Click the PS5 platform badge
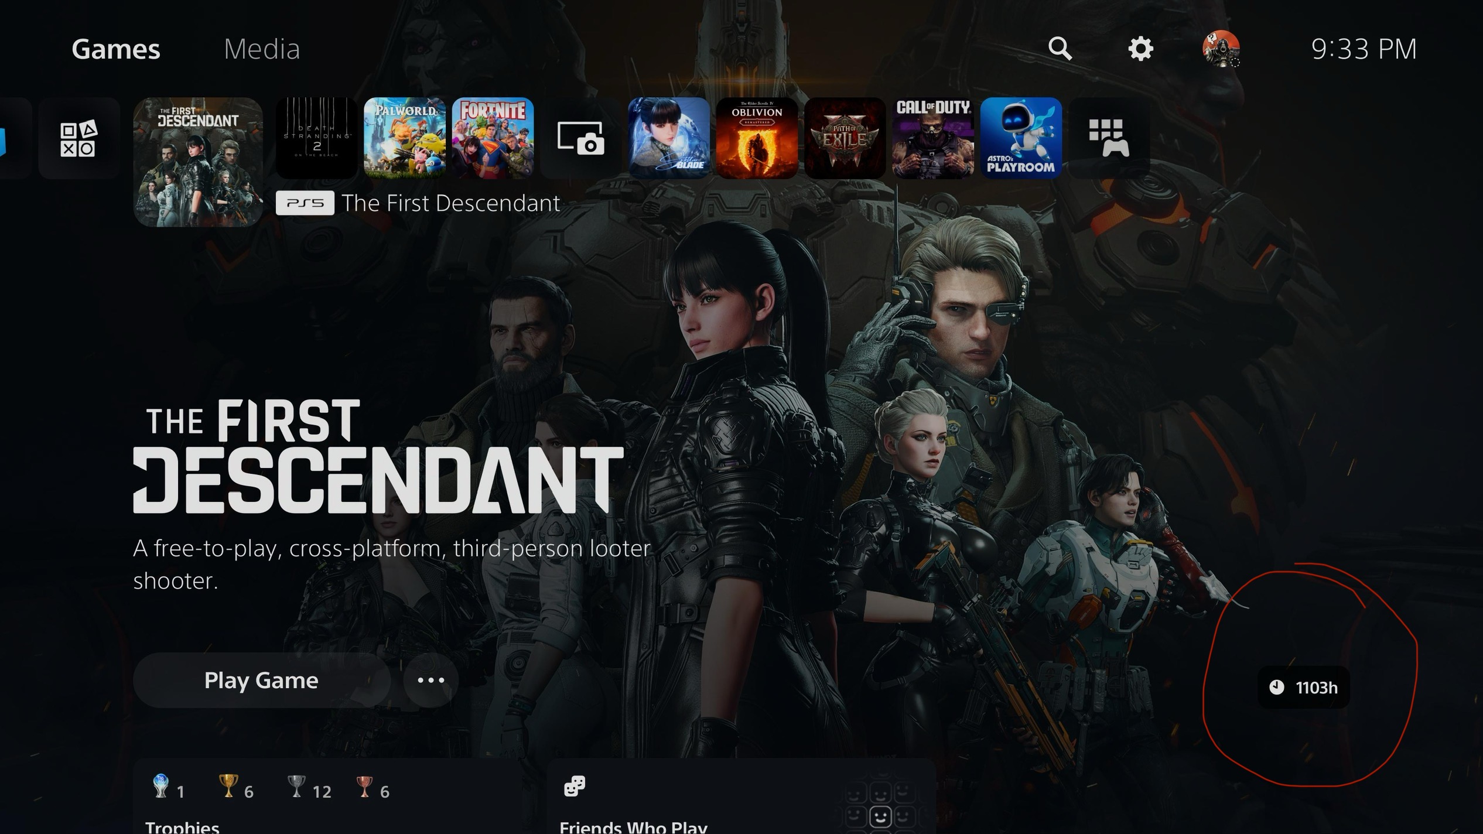 click(x=305, y=203)
